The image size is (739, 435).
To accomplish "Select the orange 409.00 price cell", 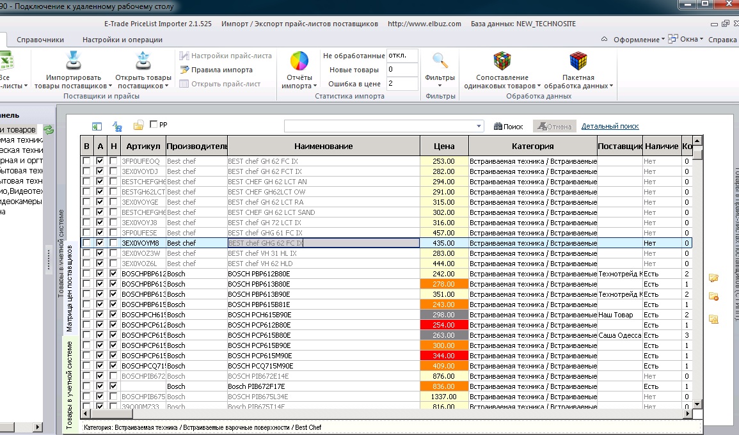I will 444,366.
